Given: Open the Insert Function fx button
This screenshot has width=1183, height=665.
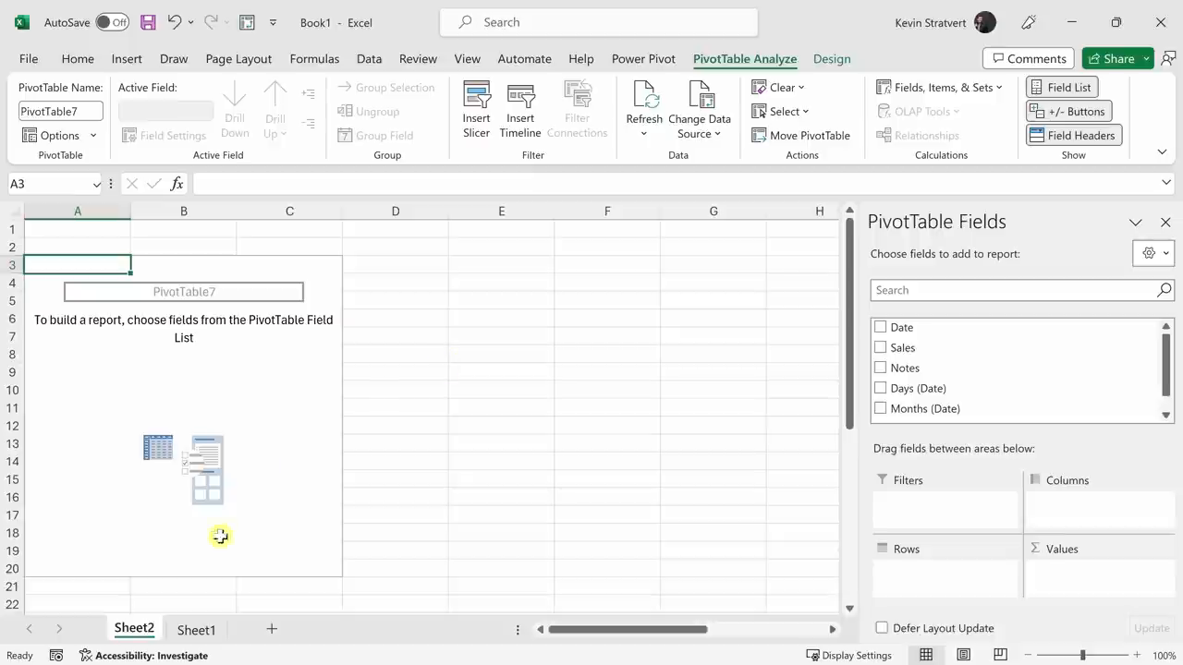Looking at the screenshot, I should (x=177, y=184).
